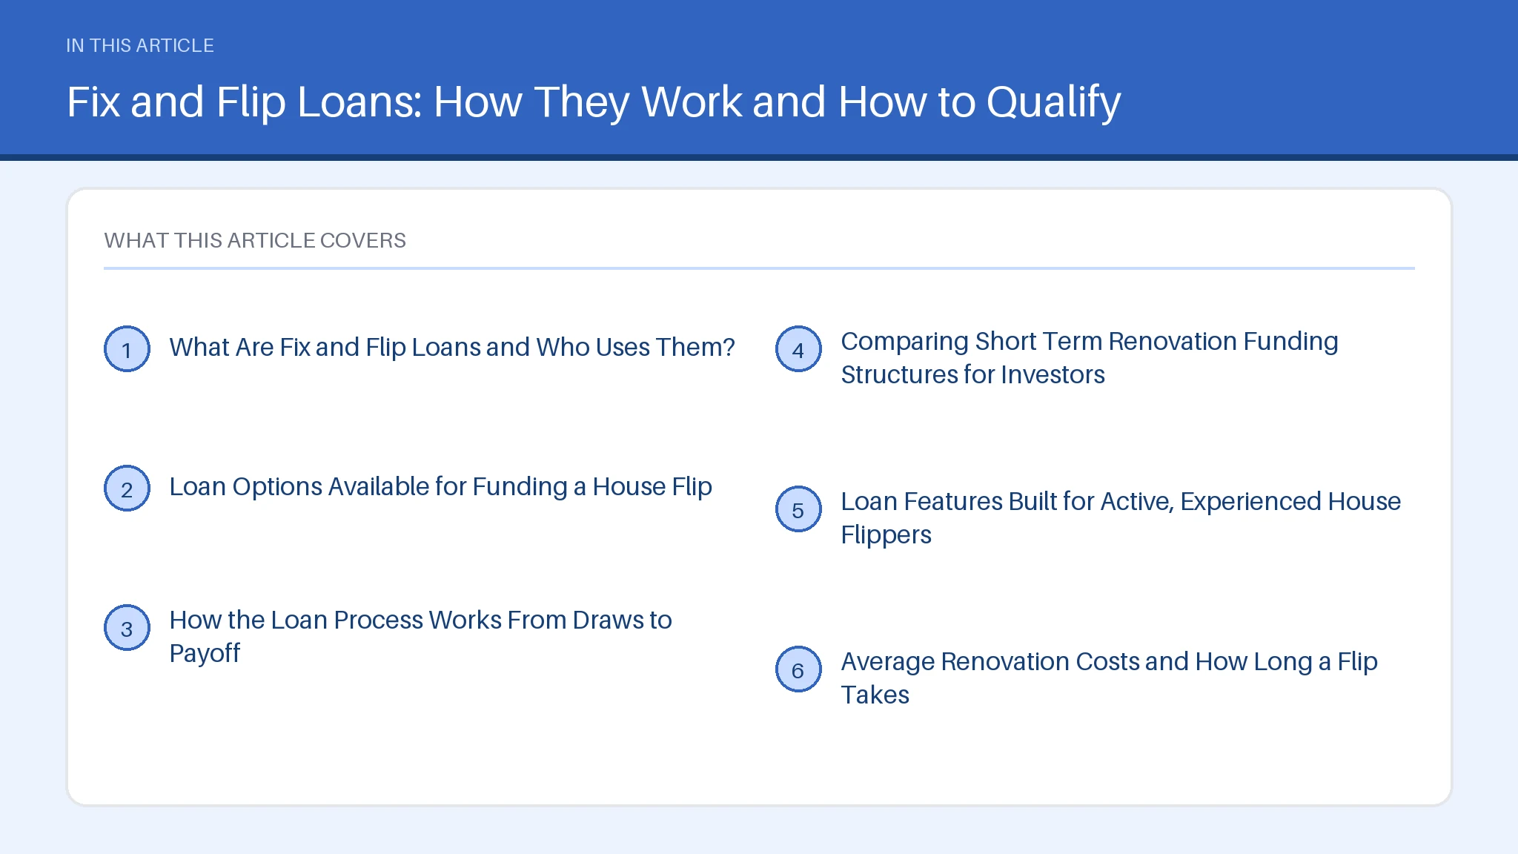Click 'WHAT THIS ARTICLE COVERS' heading
Viewport: 1518px width, 854px height.
(255, 240)
